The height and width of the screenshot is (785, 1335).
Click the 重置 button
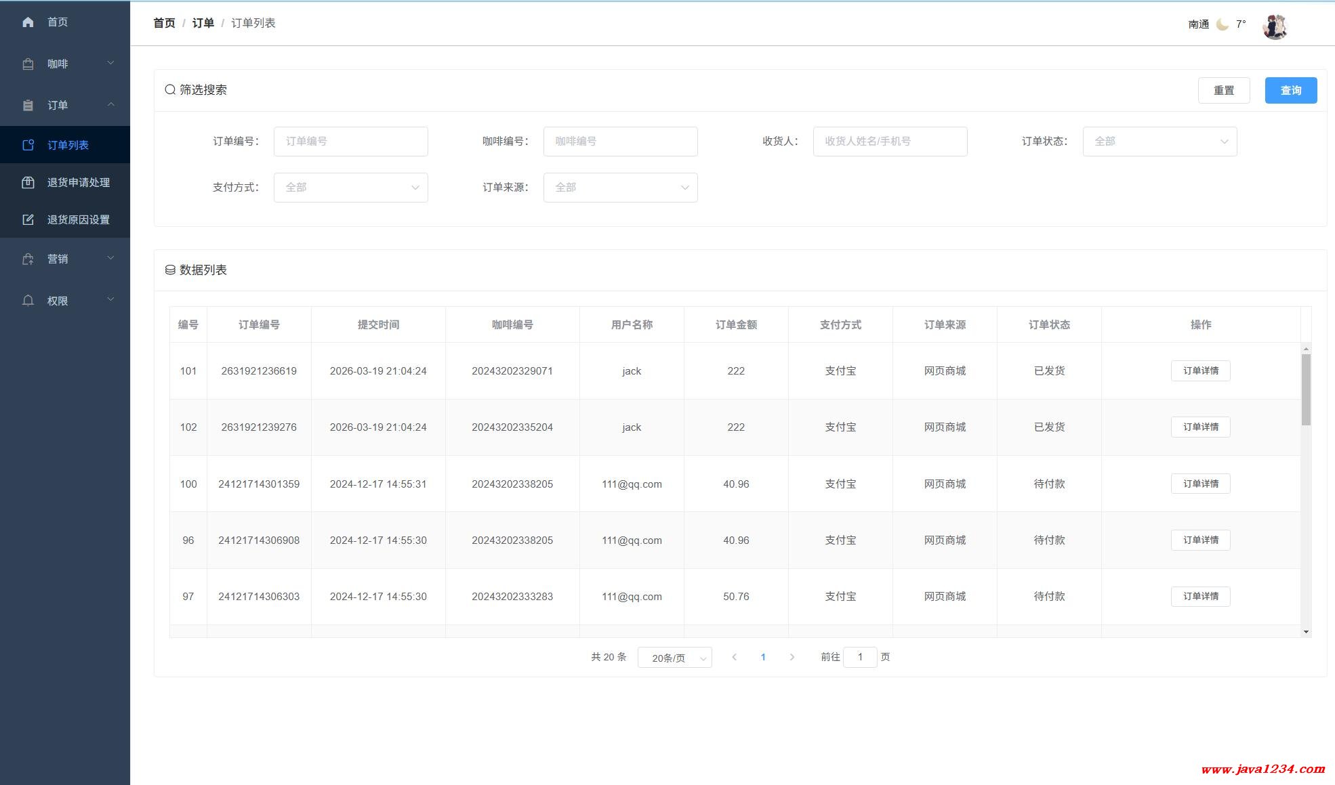[x=1223, y=90]
